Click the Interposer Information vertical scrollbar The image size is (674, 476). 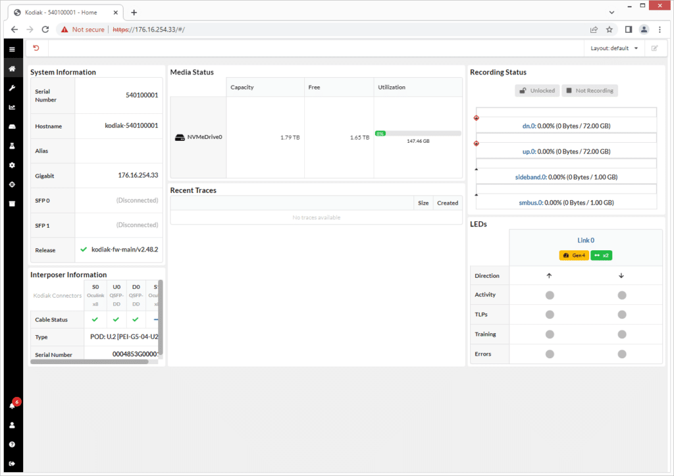point(161,317)
